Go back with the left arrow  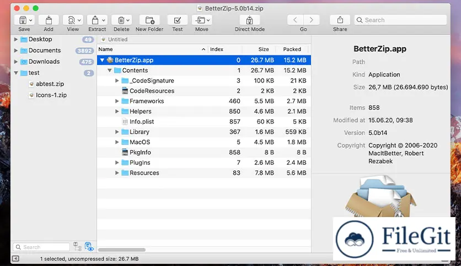(295, 20)
